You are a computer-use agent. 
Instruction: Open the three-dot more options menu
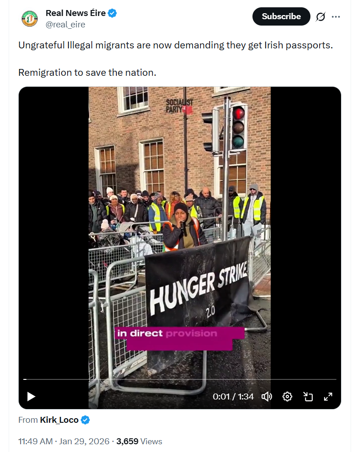[336, 17]
